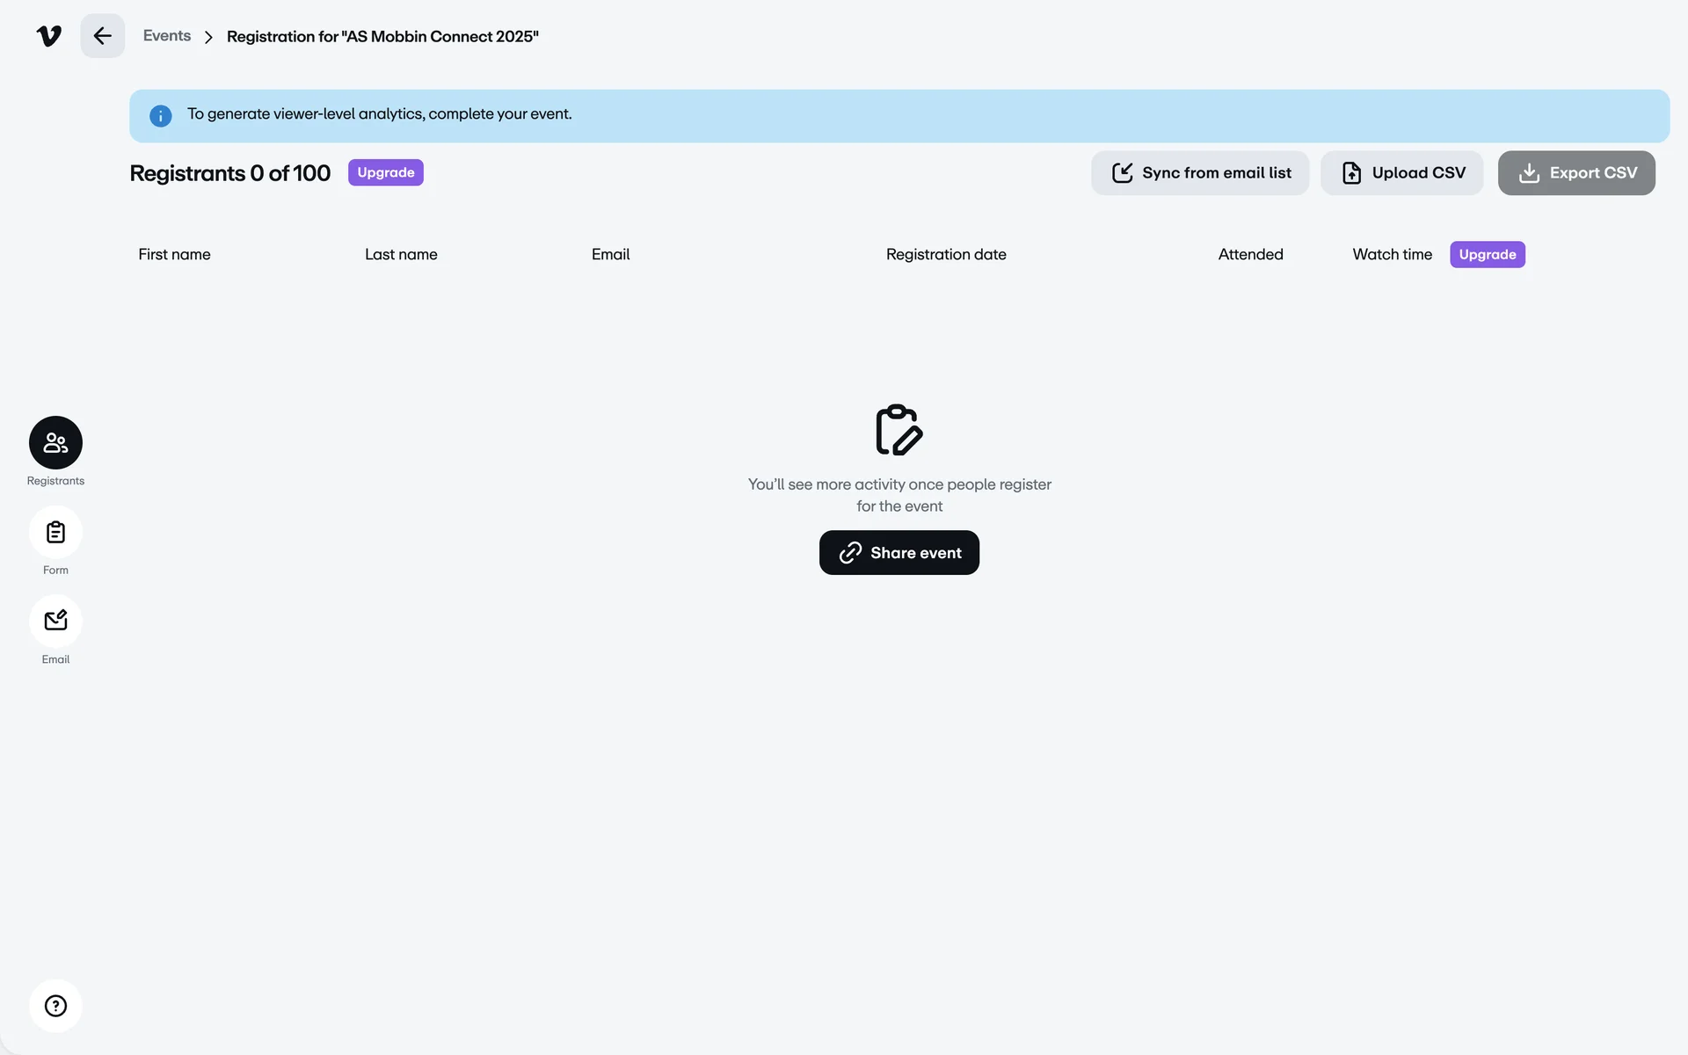Click the info icon in the blue banner
This screenshot has width=1688, height=1055.
click(x=161, y=116)
